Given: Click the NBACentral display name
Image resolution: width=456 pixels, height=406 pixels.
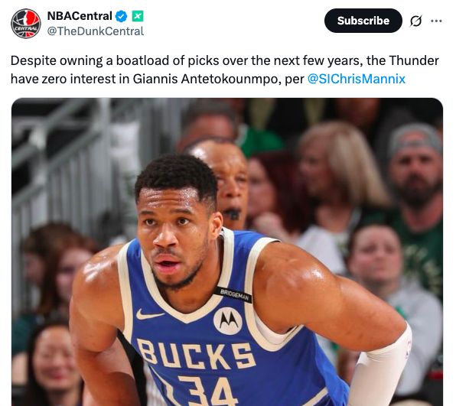Looking at the screenshot, I should [80, 16].
